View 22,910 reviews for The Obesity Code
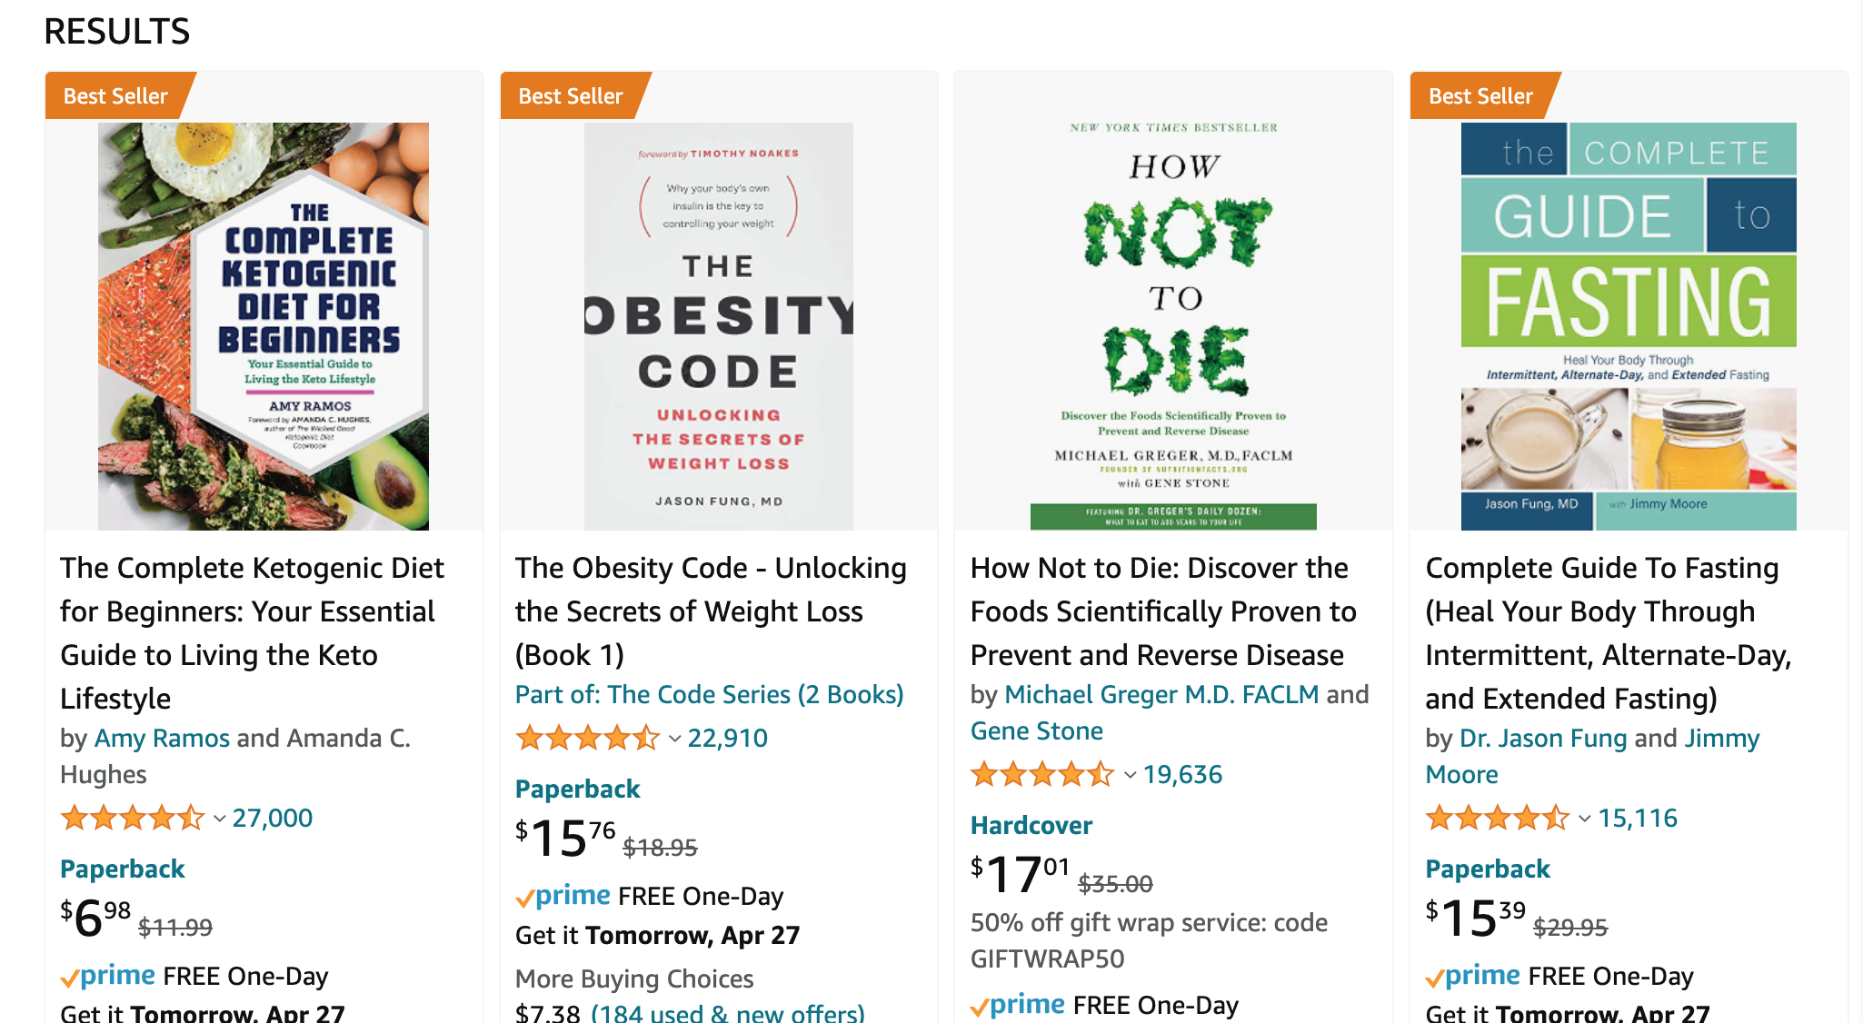Screen dimensions: 1863x1023 (x=727, y=739)
